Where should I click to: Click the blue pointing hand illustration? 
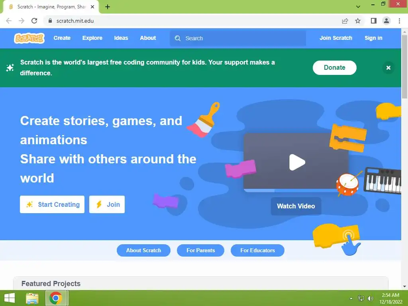click(x=351, y=246)
